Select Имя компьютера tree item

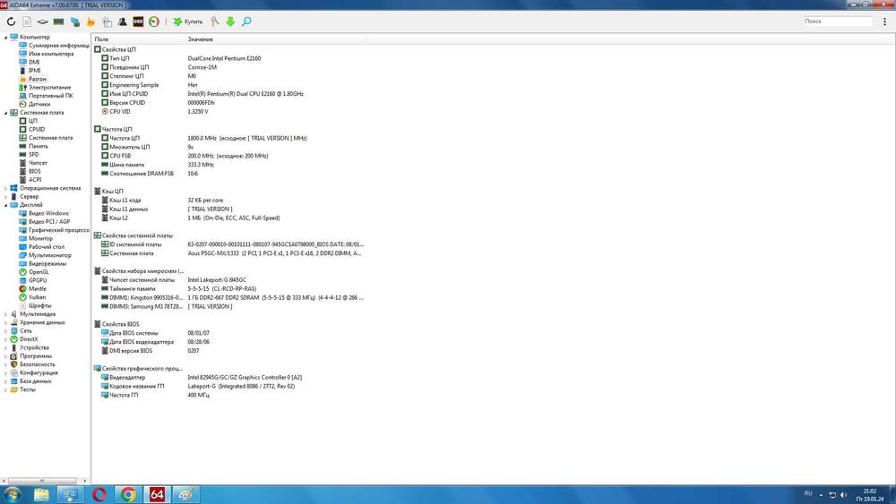pos(51,54)
